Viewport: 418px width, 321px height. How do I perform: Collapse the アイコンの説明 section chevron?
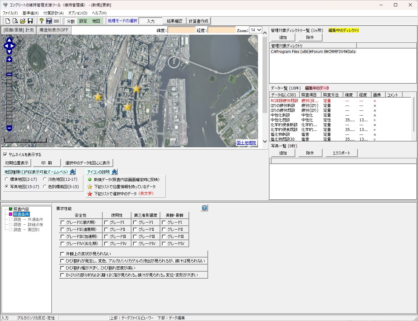[114, 172]
